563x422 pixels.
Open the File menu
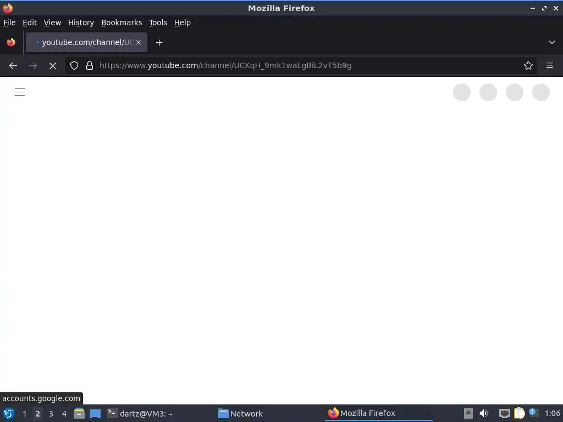(9, 23)
